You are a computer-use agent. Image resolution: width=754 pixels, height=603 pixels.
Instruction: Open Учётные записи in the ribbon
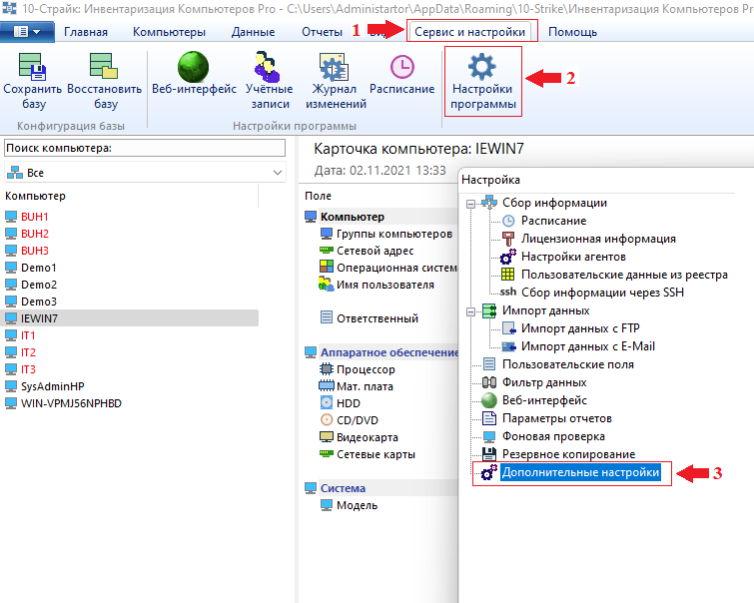270,82
